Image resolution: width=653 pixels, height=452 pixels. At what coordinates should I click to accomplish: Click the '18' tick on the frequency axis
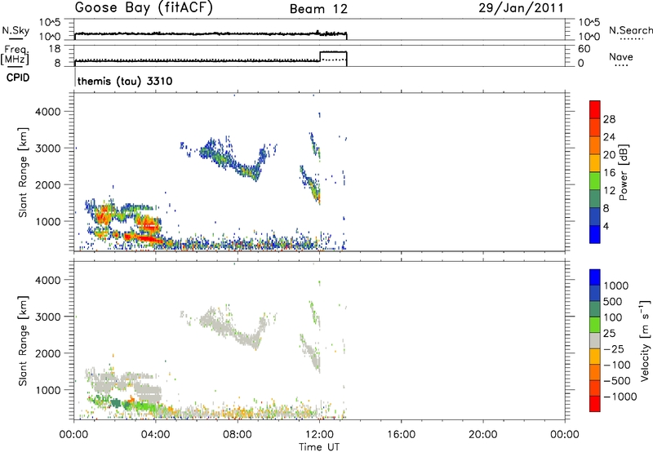(x=55, y=49)
